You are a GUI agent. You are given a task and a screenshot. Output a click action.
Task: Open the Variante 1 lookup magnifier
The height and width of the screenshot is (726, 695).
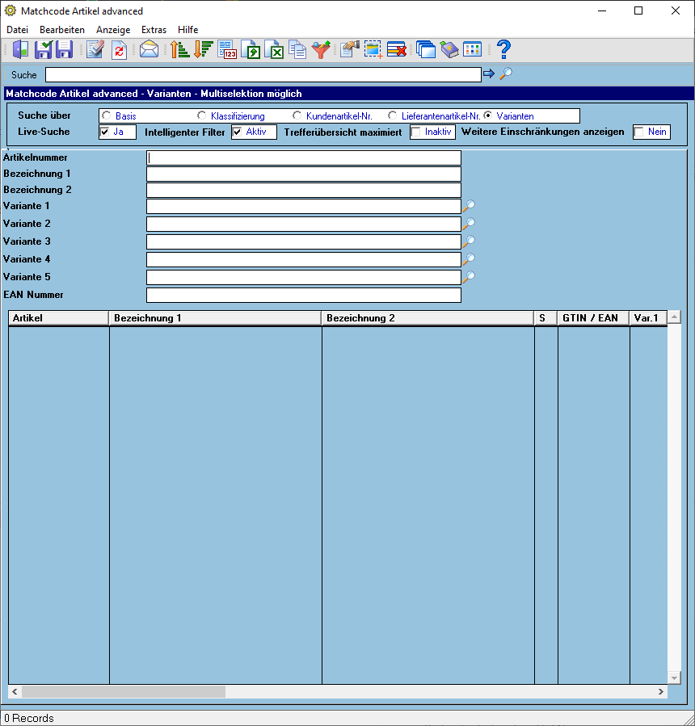tap(469, 206)
